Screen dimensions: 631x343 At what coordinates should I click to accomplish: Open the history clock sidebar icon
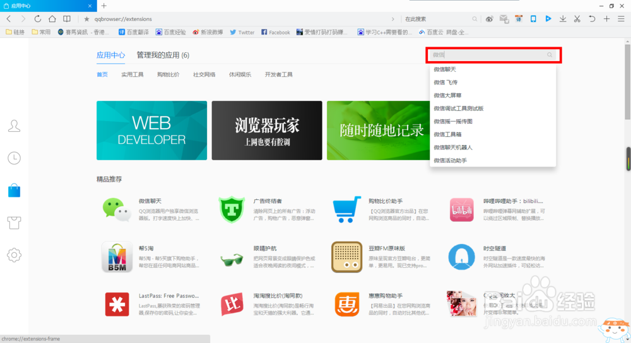coord(14,158)
